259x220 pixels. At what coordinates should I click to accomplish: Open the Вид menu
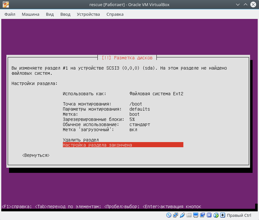(50, 14)
